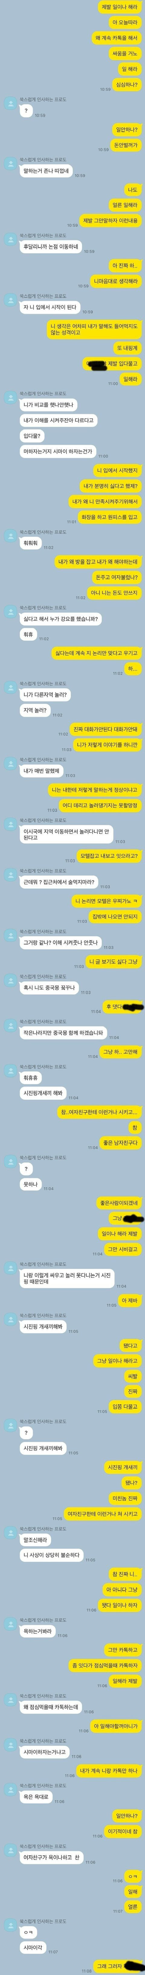The width and height of the screenshot is (145, 1975).
Task: Select the white bubble '지역 놀러?'
Action: pyautogui.click(x=35, y=710)
